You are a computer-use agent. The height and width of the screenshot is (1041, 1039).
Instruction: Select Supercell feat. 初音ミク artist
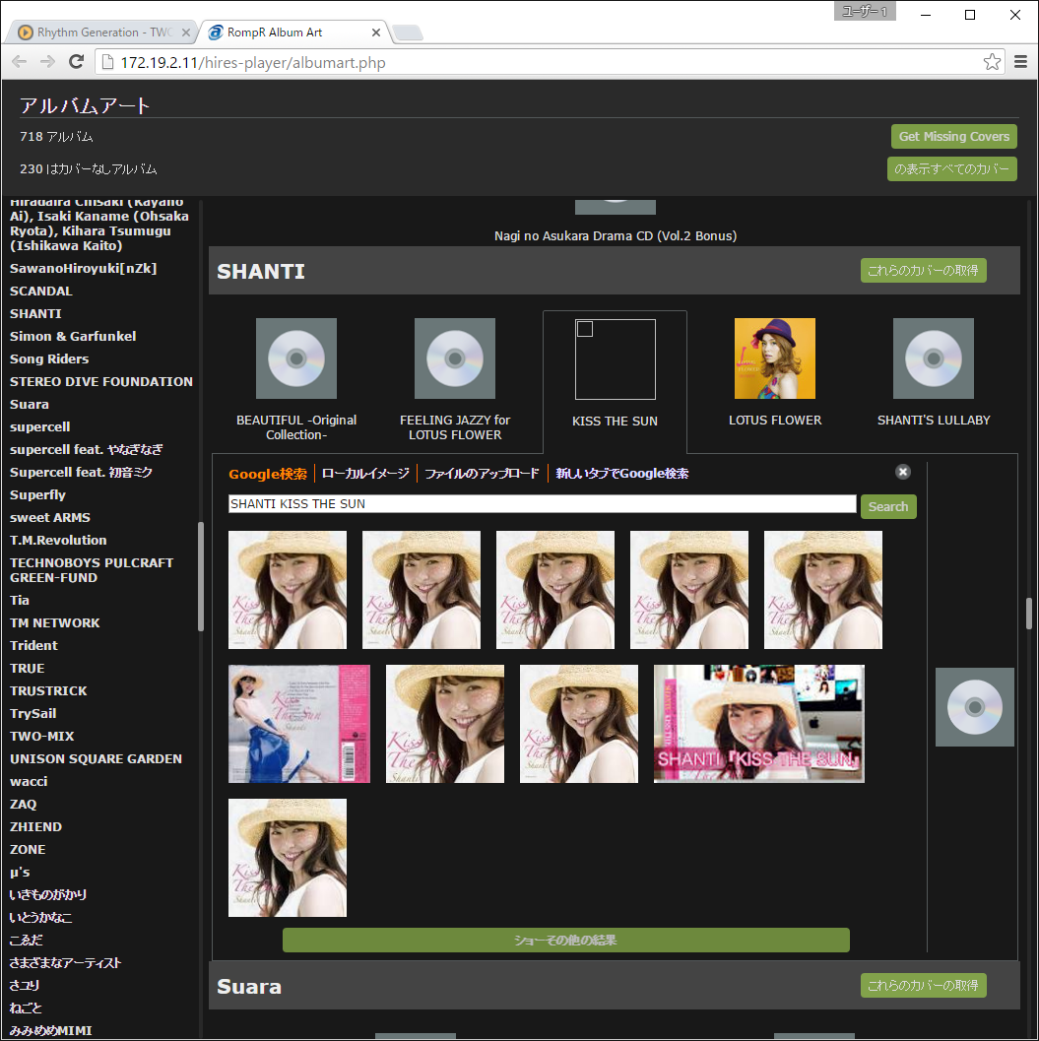pos(81,472)
